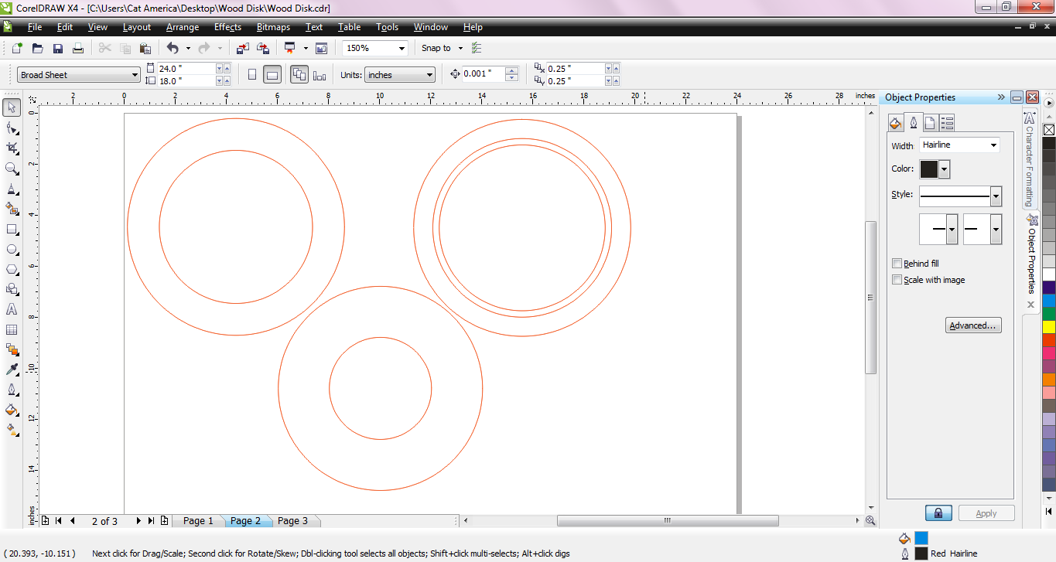The image size is (1056, 562).
Task: Open the zoom level dropdown
Action: pos(402,47)
